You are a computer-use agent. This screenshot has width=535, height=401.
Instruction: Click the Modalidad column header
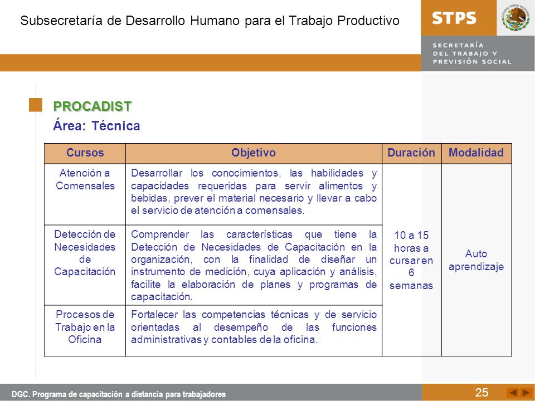tap(476, 154)
